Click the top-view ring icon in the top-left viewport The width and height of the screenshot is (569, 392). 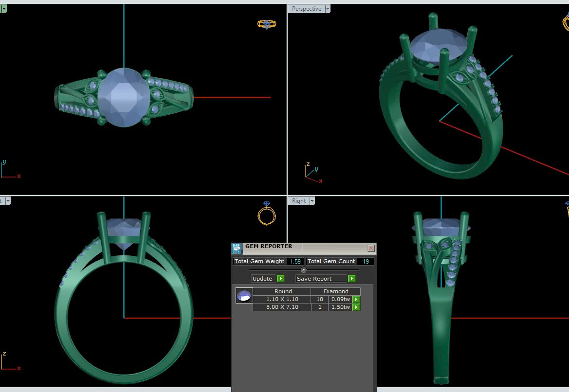(266, 24)
